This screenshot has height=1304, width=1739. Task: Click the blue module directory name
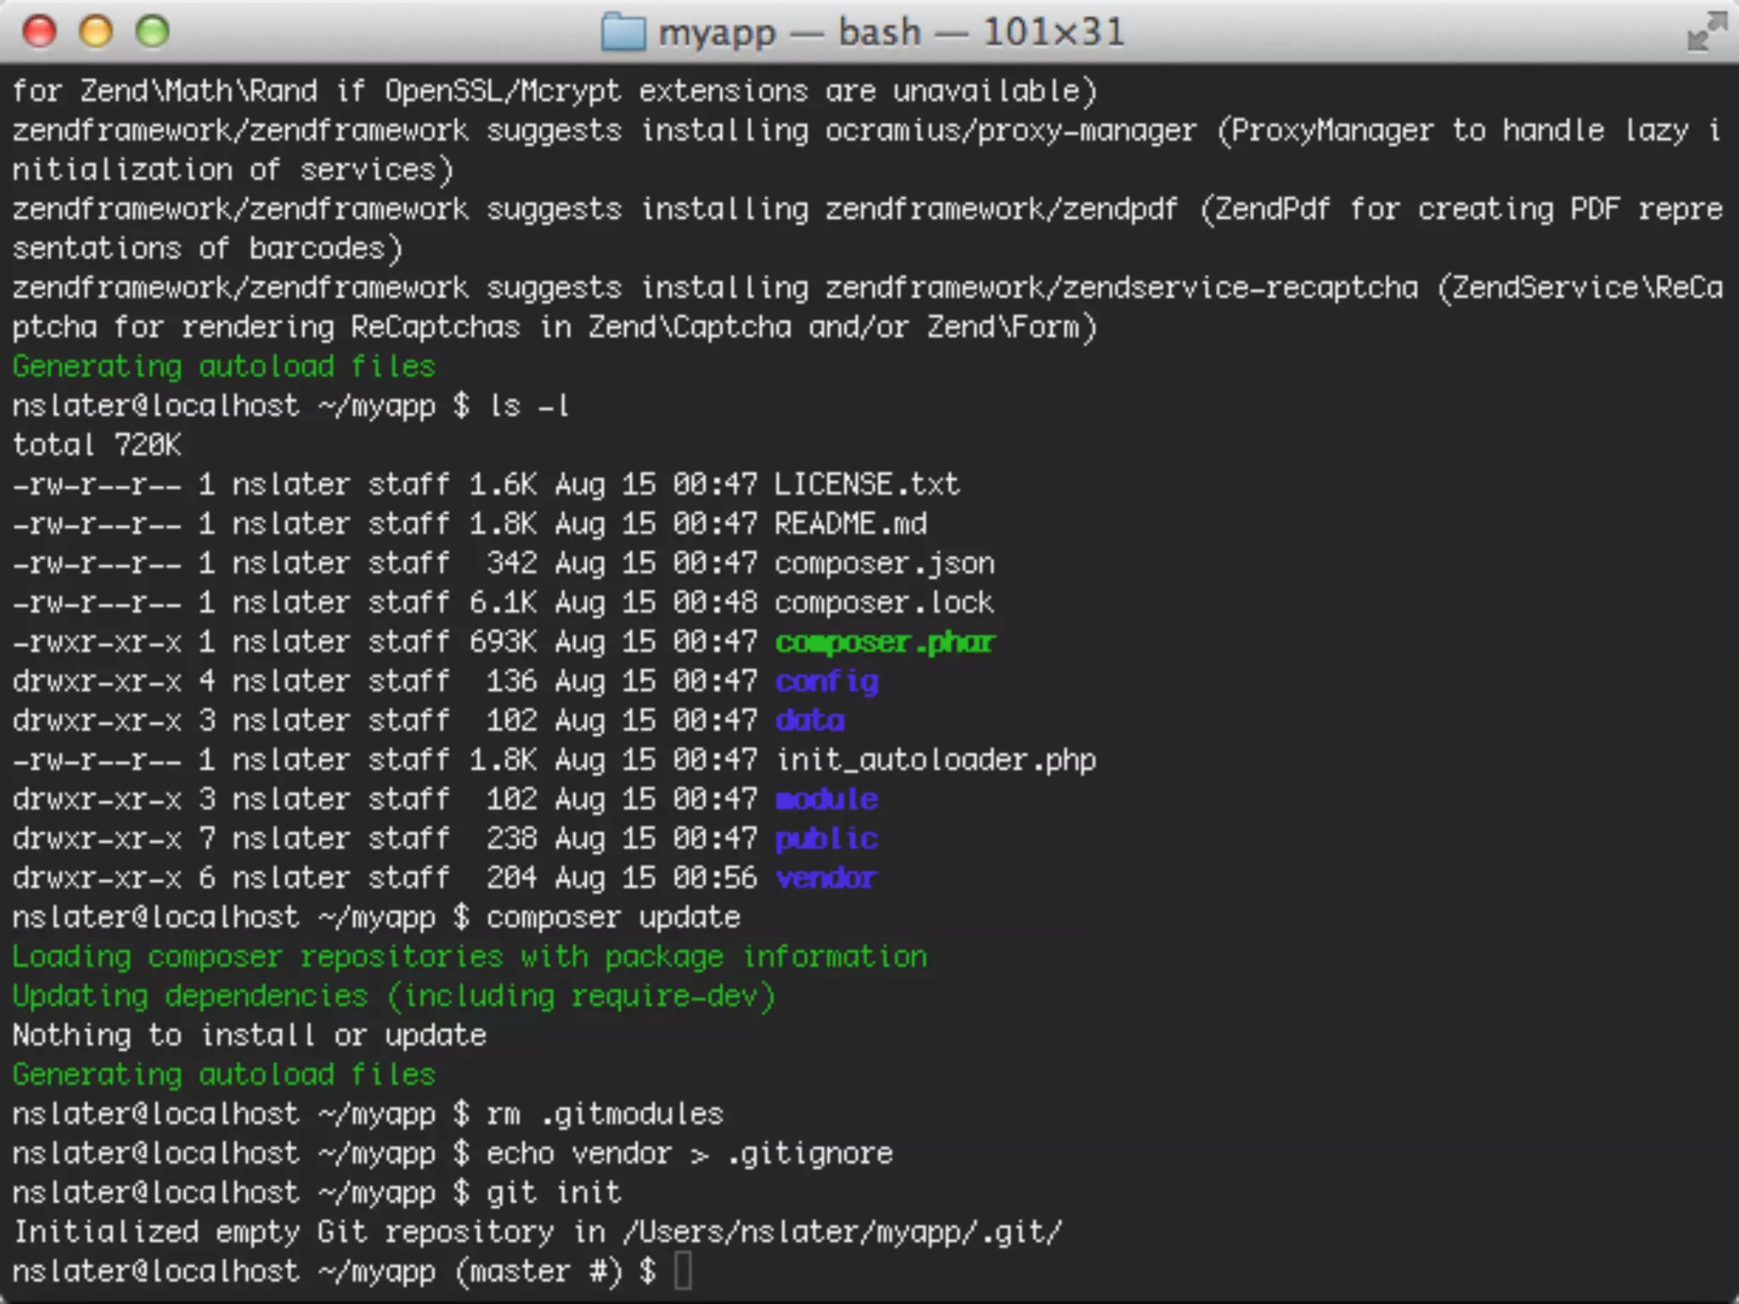(826, 800)
